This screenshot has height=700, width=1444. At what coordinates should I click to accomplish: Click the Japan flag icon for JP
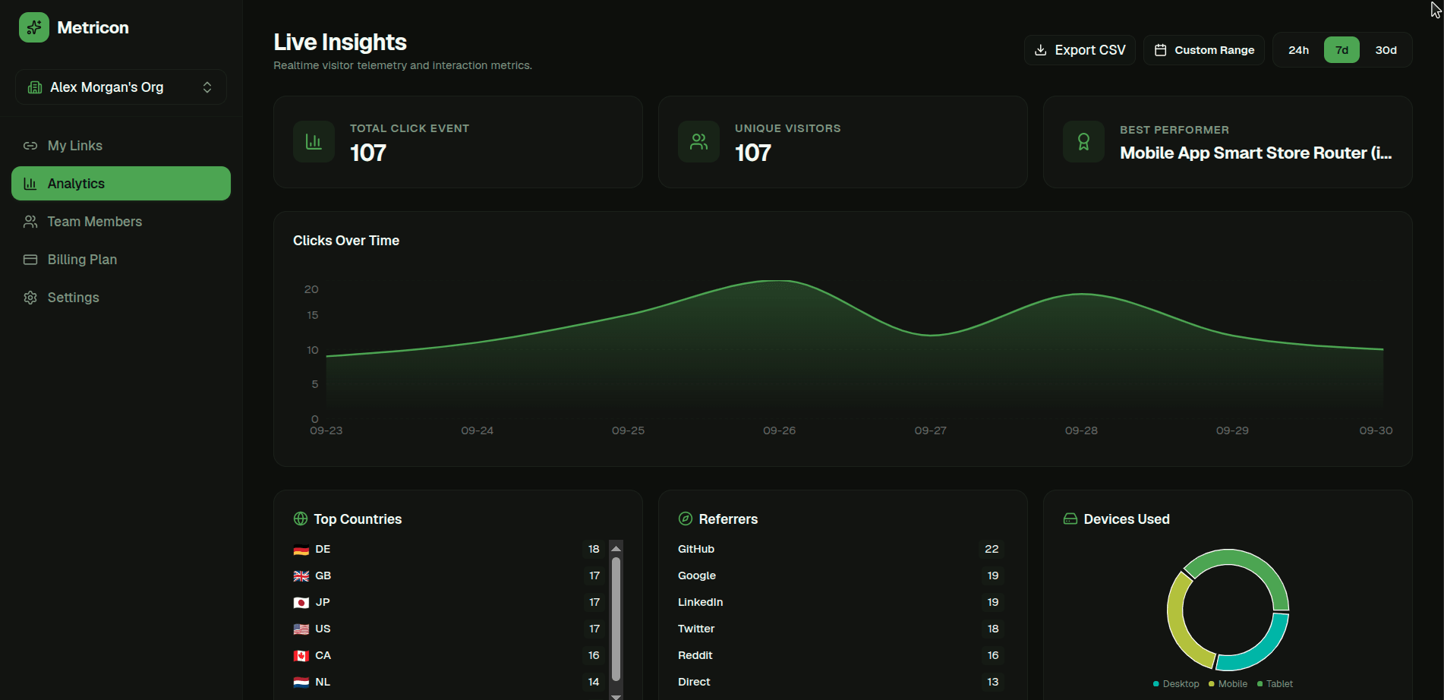click(x=301, y=603)
